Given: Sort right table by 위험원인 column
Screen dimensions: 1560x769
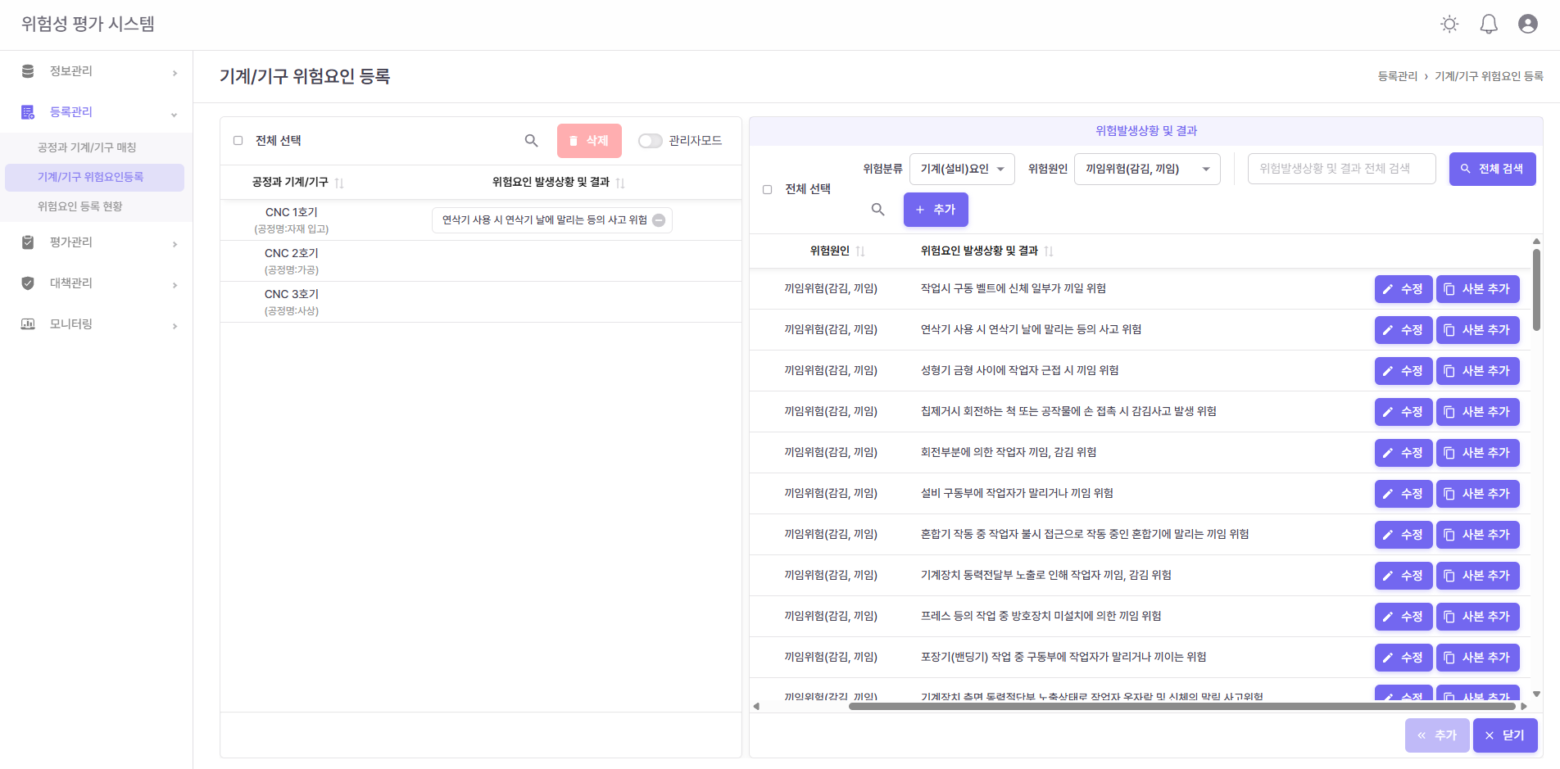Looking at the screenshot, I should (859, 251).
